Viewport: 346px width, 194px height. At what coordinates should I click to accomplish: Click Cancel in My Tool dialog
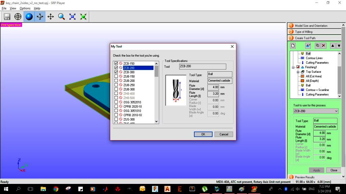(x=224, y=134)
